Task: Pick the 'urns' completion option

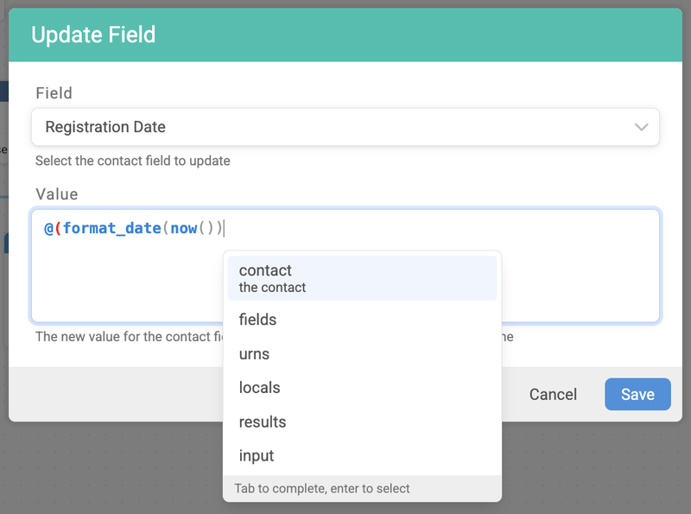Action: point(254,354)
